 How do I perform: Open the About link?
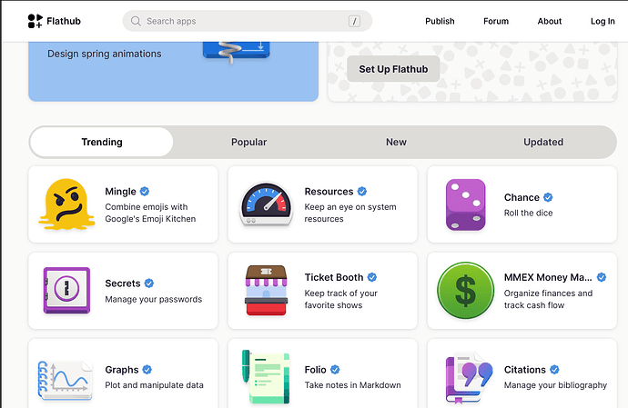pos(550,21)
